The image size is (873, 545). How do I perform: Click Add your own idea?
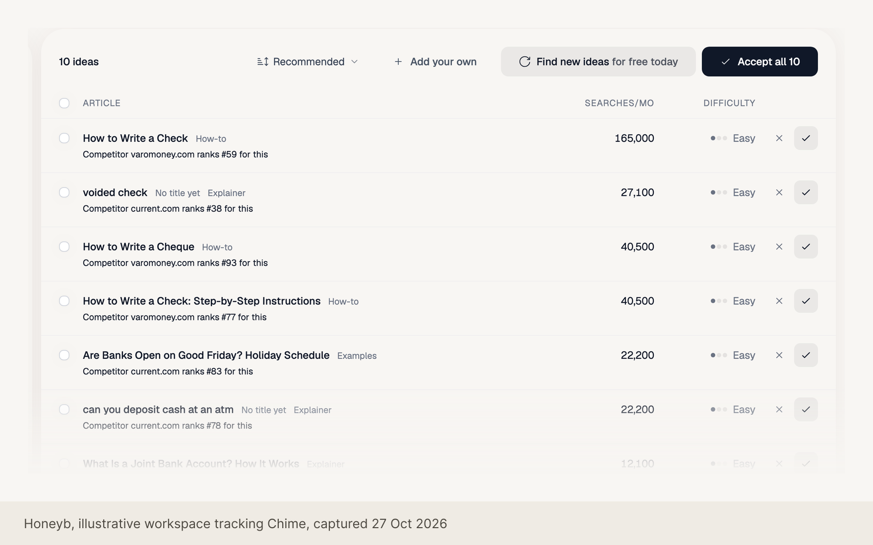coord(435,61)
